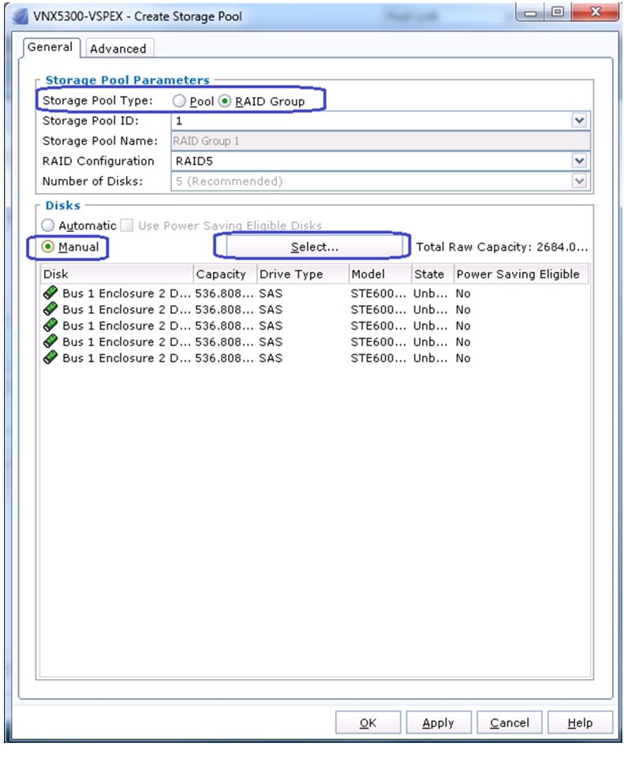Click the Disks section heading
The image size is (624, 769).
(x=63, y=206)
